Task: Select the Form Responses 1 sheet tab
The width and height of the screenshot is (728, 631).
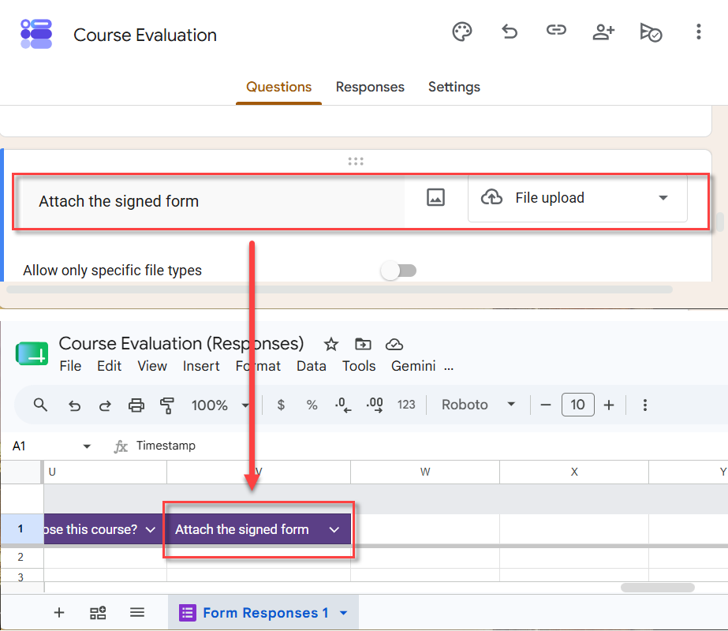Action: (263, 613)
